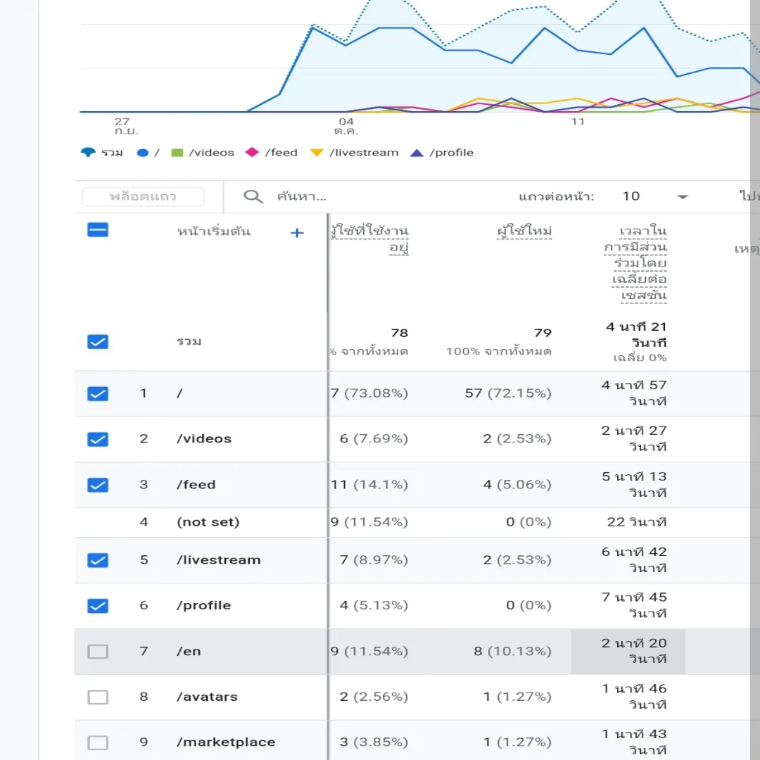Uncheck the รวม totals row checkbox
This screenshot has width=760, height=760.
[98, 342]
